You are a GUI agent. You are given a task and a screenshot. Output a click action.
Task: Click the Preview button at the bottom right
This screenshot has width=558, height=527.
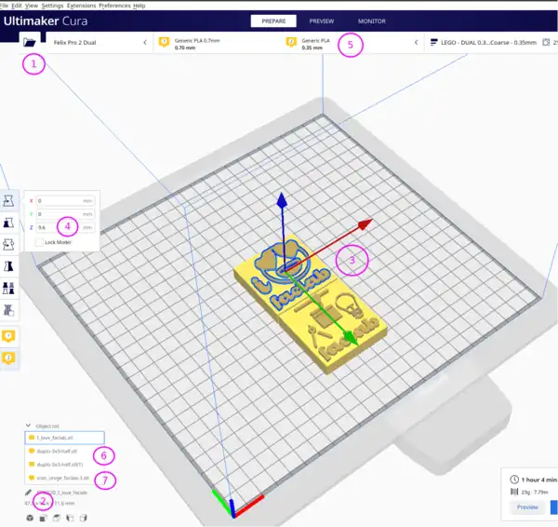526,507
